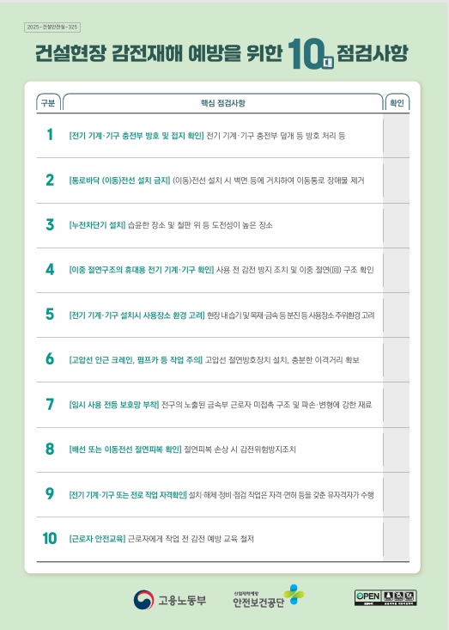Click the 2025-건설안전실-325 document label
449x630 pixels.
pos(52,28)
